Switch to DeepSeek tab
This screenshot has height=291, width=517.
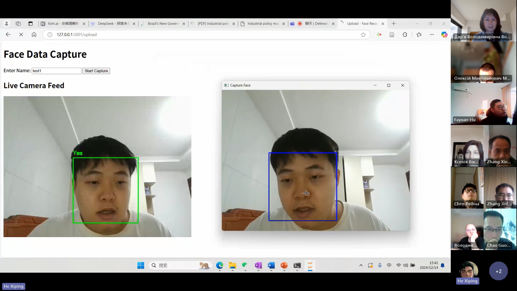coord(113,24)
